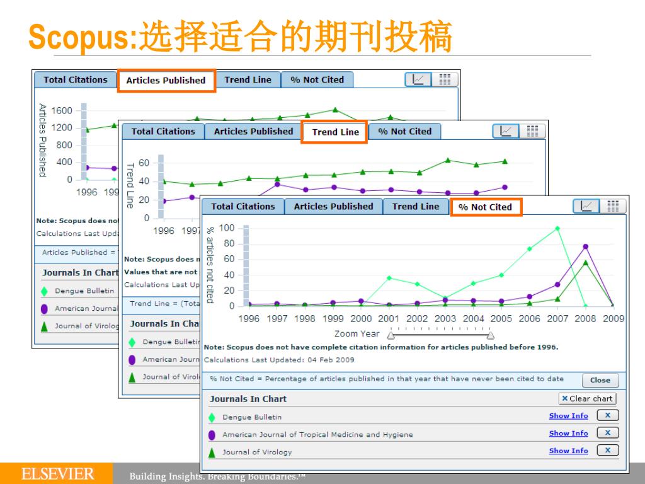Click 'Dengue Bulletin' name in front panel

(x=252, y=417)
